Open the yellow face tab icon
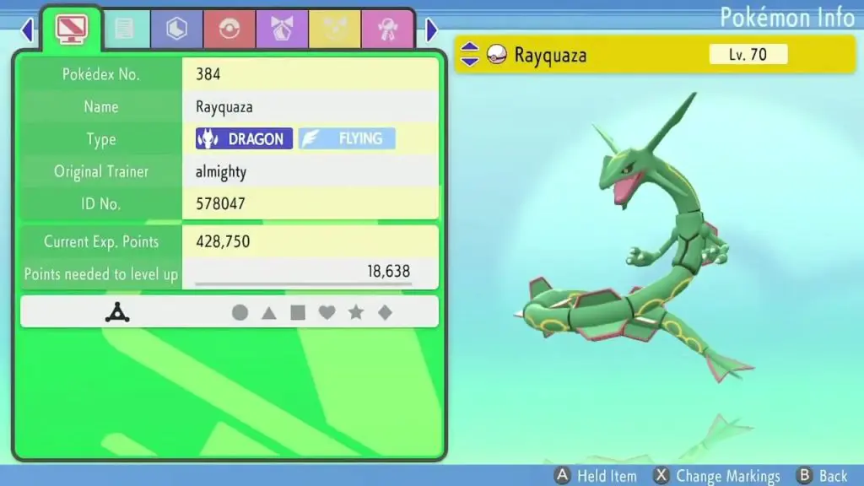 click(x=334, y=30)
